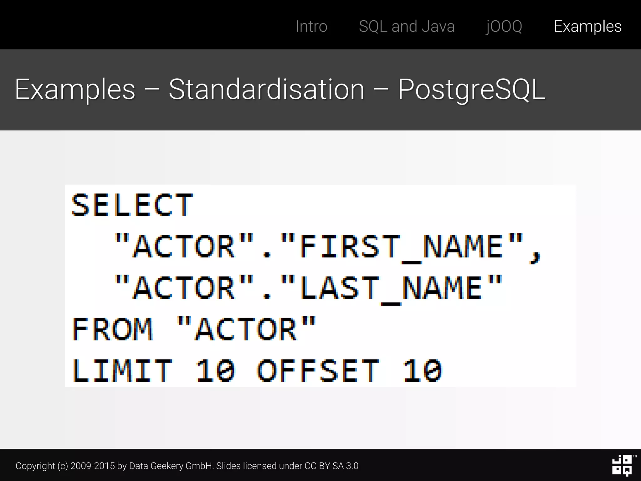Open the Intro section tab
This screenshot has width=641, height=481.
311,26
